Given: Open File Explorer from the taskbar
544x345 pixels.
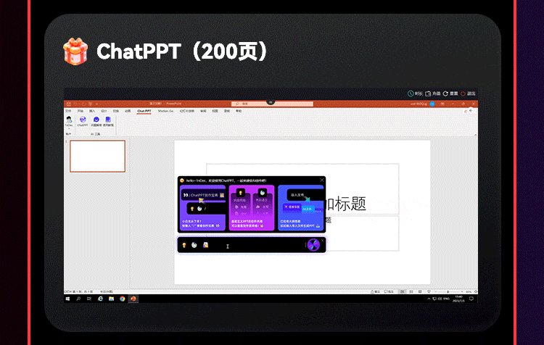Looking at the screenshot, I should (x=112, y=299).
